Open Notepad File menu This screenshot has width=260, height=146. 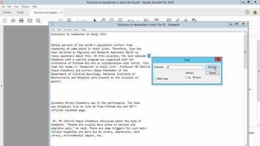[x=53, y=30]
